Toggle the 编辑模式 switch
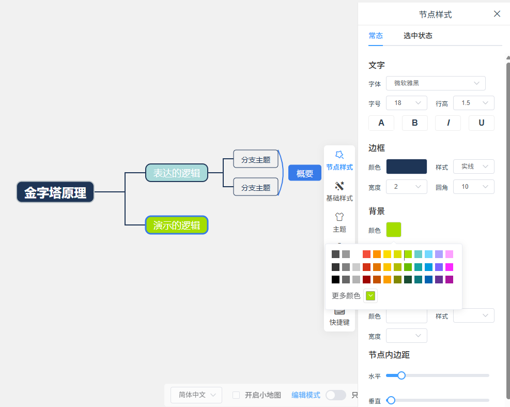 (x=336, y=395)
